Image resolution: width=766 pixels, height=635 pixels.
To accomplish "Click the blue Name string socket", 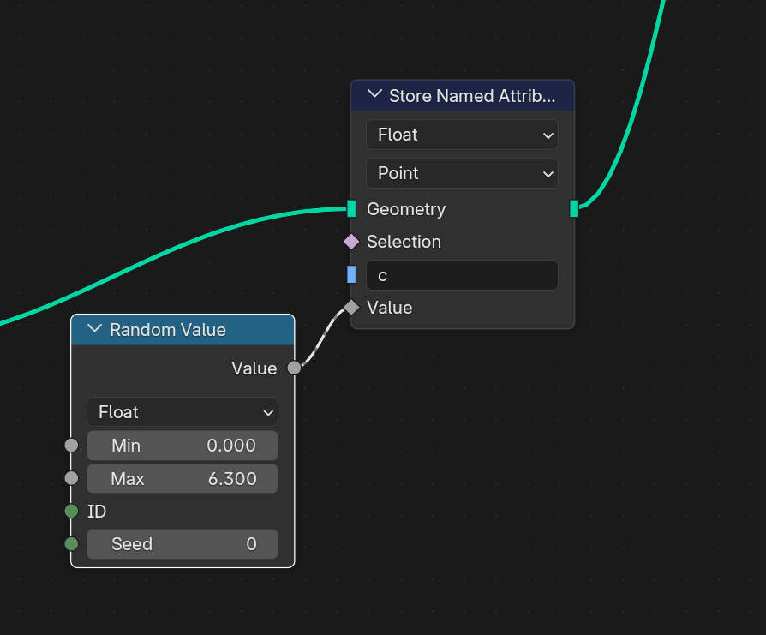I will pyautogui.click(x=351, y=274).
